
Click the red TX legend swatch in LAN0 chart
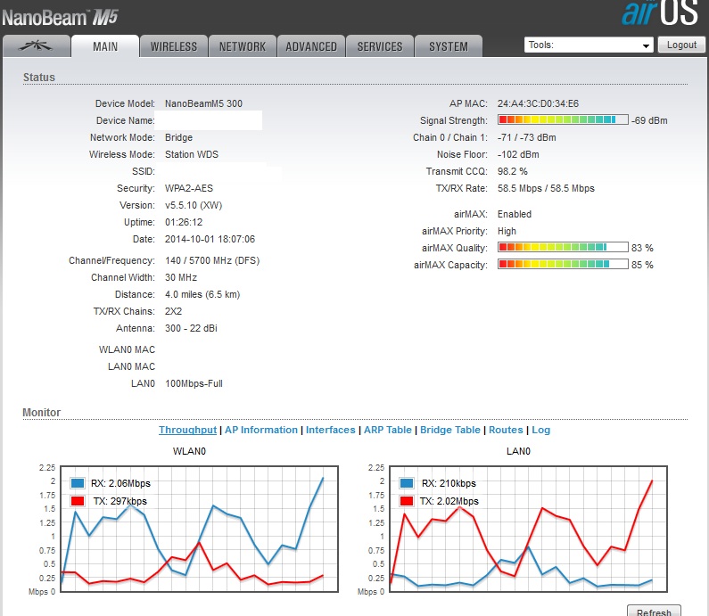[407, 501]
